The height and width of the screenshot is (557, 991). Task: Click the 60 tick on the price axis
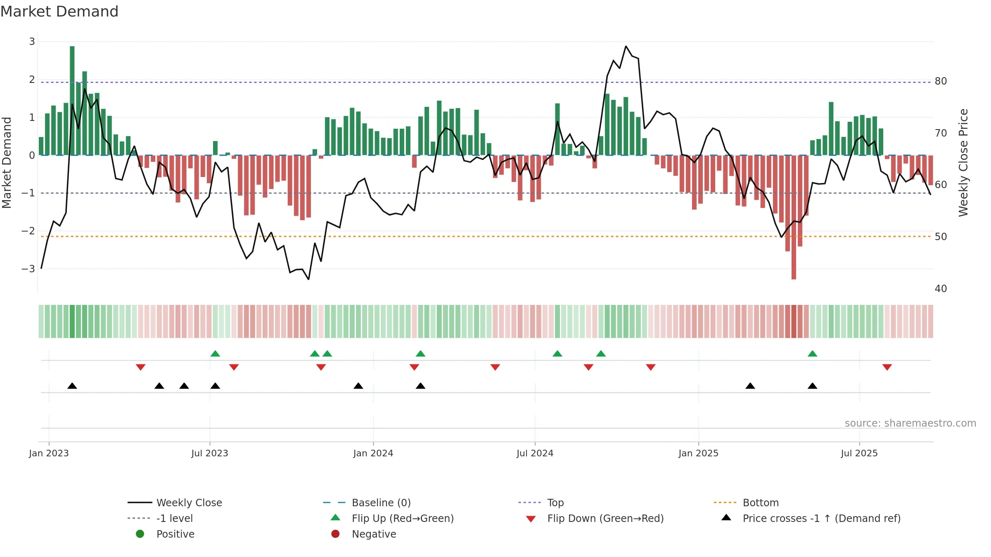click(941, 185)
